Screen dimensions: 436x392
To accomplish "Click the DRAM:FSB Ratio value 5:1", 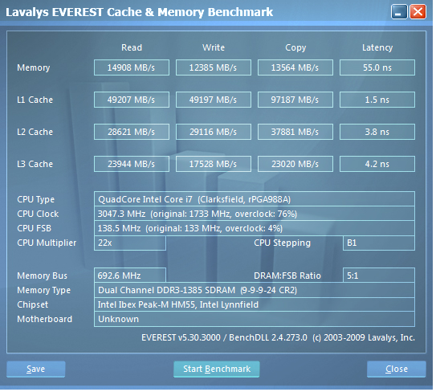I will [379, 276].
